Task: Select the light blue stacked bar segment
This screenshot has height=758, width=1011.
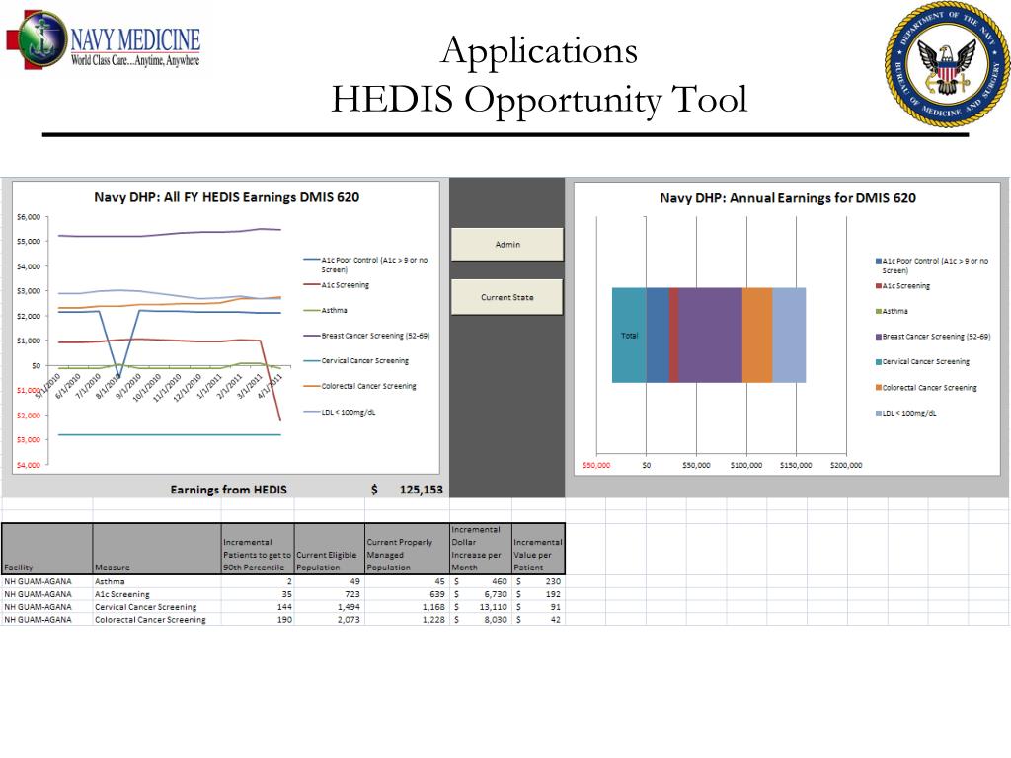Action: click(789, 336)
